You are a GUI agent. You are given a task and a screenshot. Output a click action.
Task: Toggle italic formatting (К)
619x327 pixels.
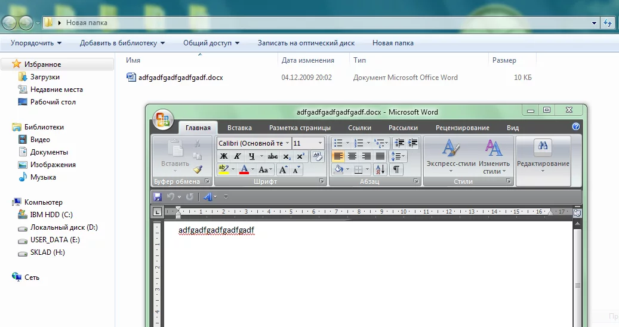[x=237, y=156]
